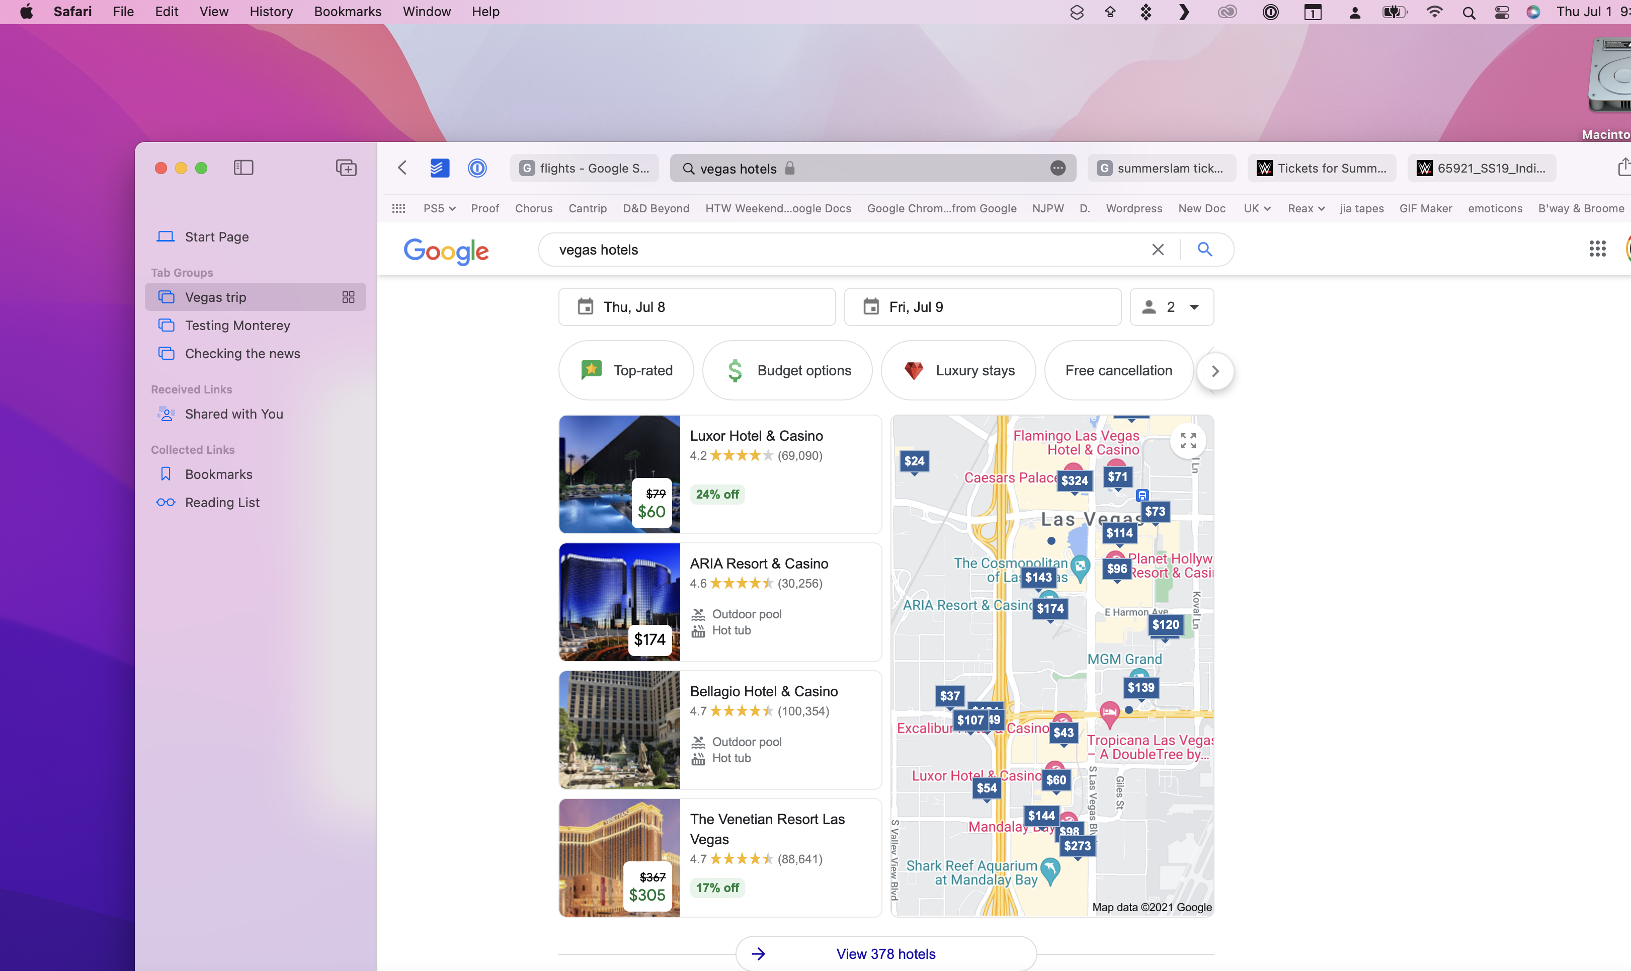This screenshot has width=1631, height=971.
Task: Switch to flights - Google Search tab
Action: click(585, 168)
